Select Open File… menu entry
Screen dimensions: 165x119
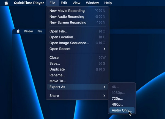coord(78,31)
